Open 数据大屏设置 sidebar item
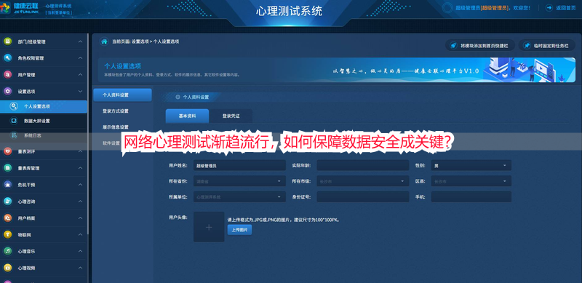The width and height of the screenshot is (582, 283). click(x=44, y=121)
